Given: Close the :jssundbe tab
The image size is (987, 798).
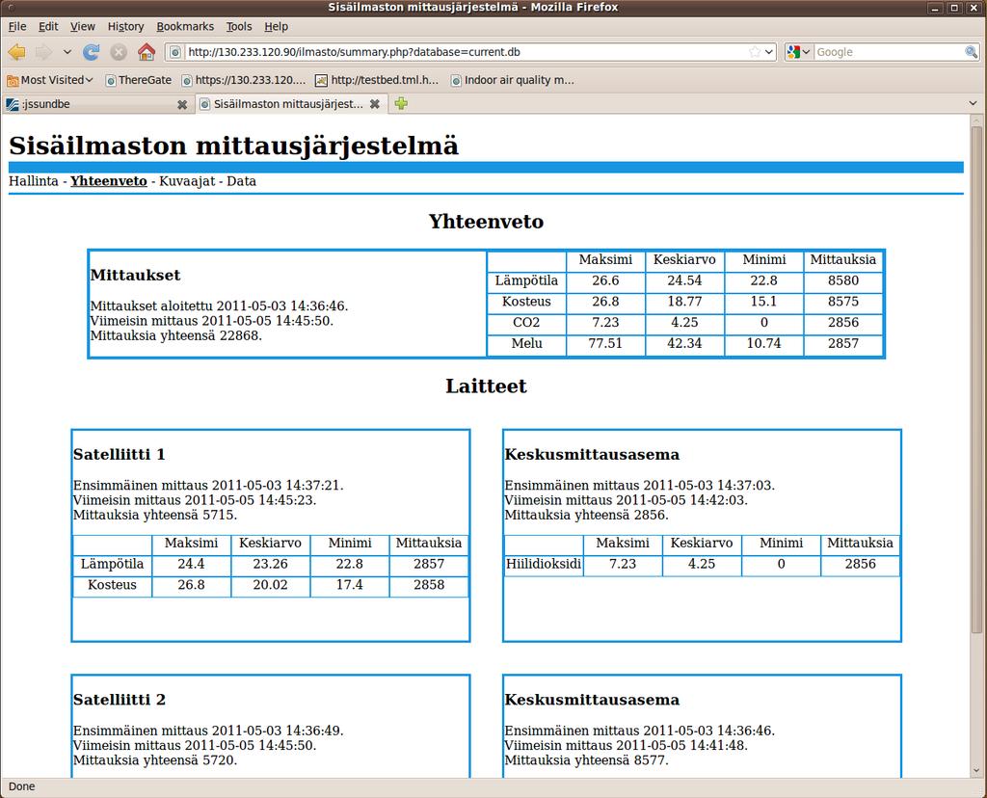Looking at the screenshot, I should (182, 104).
